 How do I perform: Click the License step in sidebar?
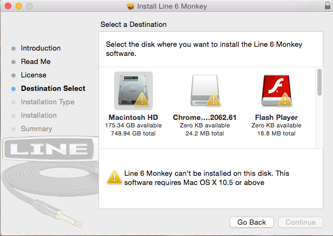[x=33, y=75]
